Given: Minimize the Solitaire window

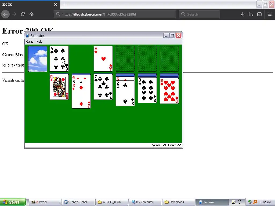Looking at the screenshot, I should pyautogui.click(x=166, y=36).
